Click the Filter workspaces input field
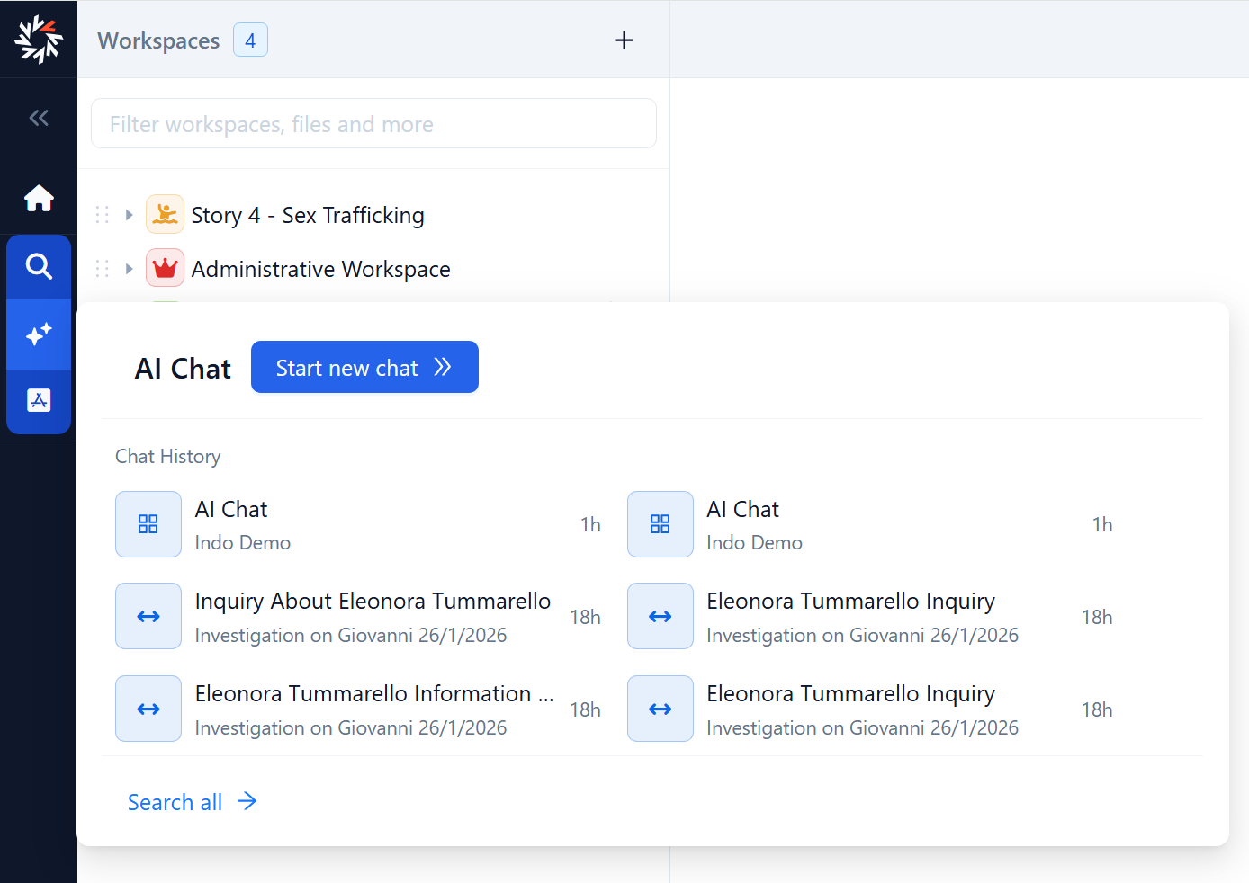Screen dimensions: 1249x883 click(373, 124)
